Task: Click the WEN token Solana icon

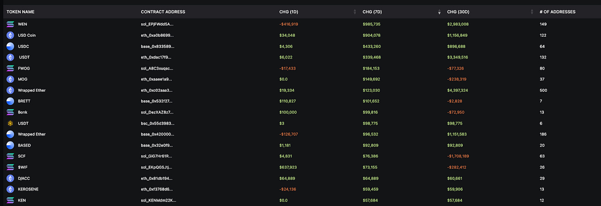Action: click(10, 24)
